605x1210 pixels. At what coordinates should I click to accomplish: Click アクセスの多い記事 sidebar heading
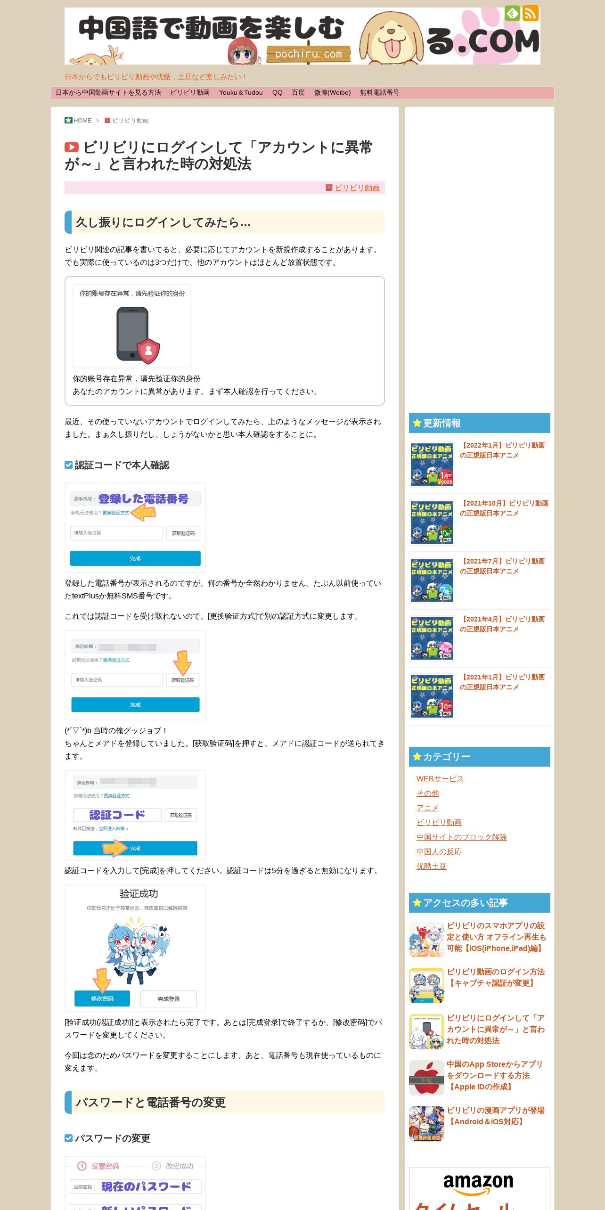(x=479, y=903)
